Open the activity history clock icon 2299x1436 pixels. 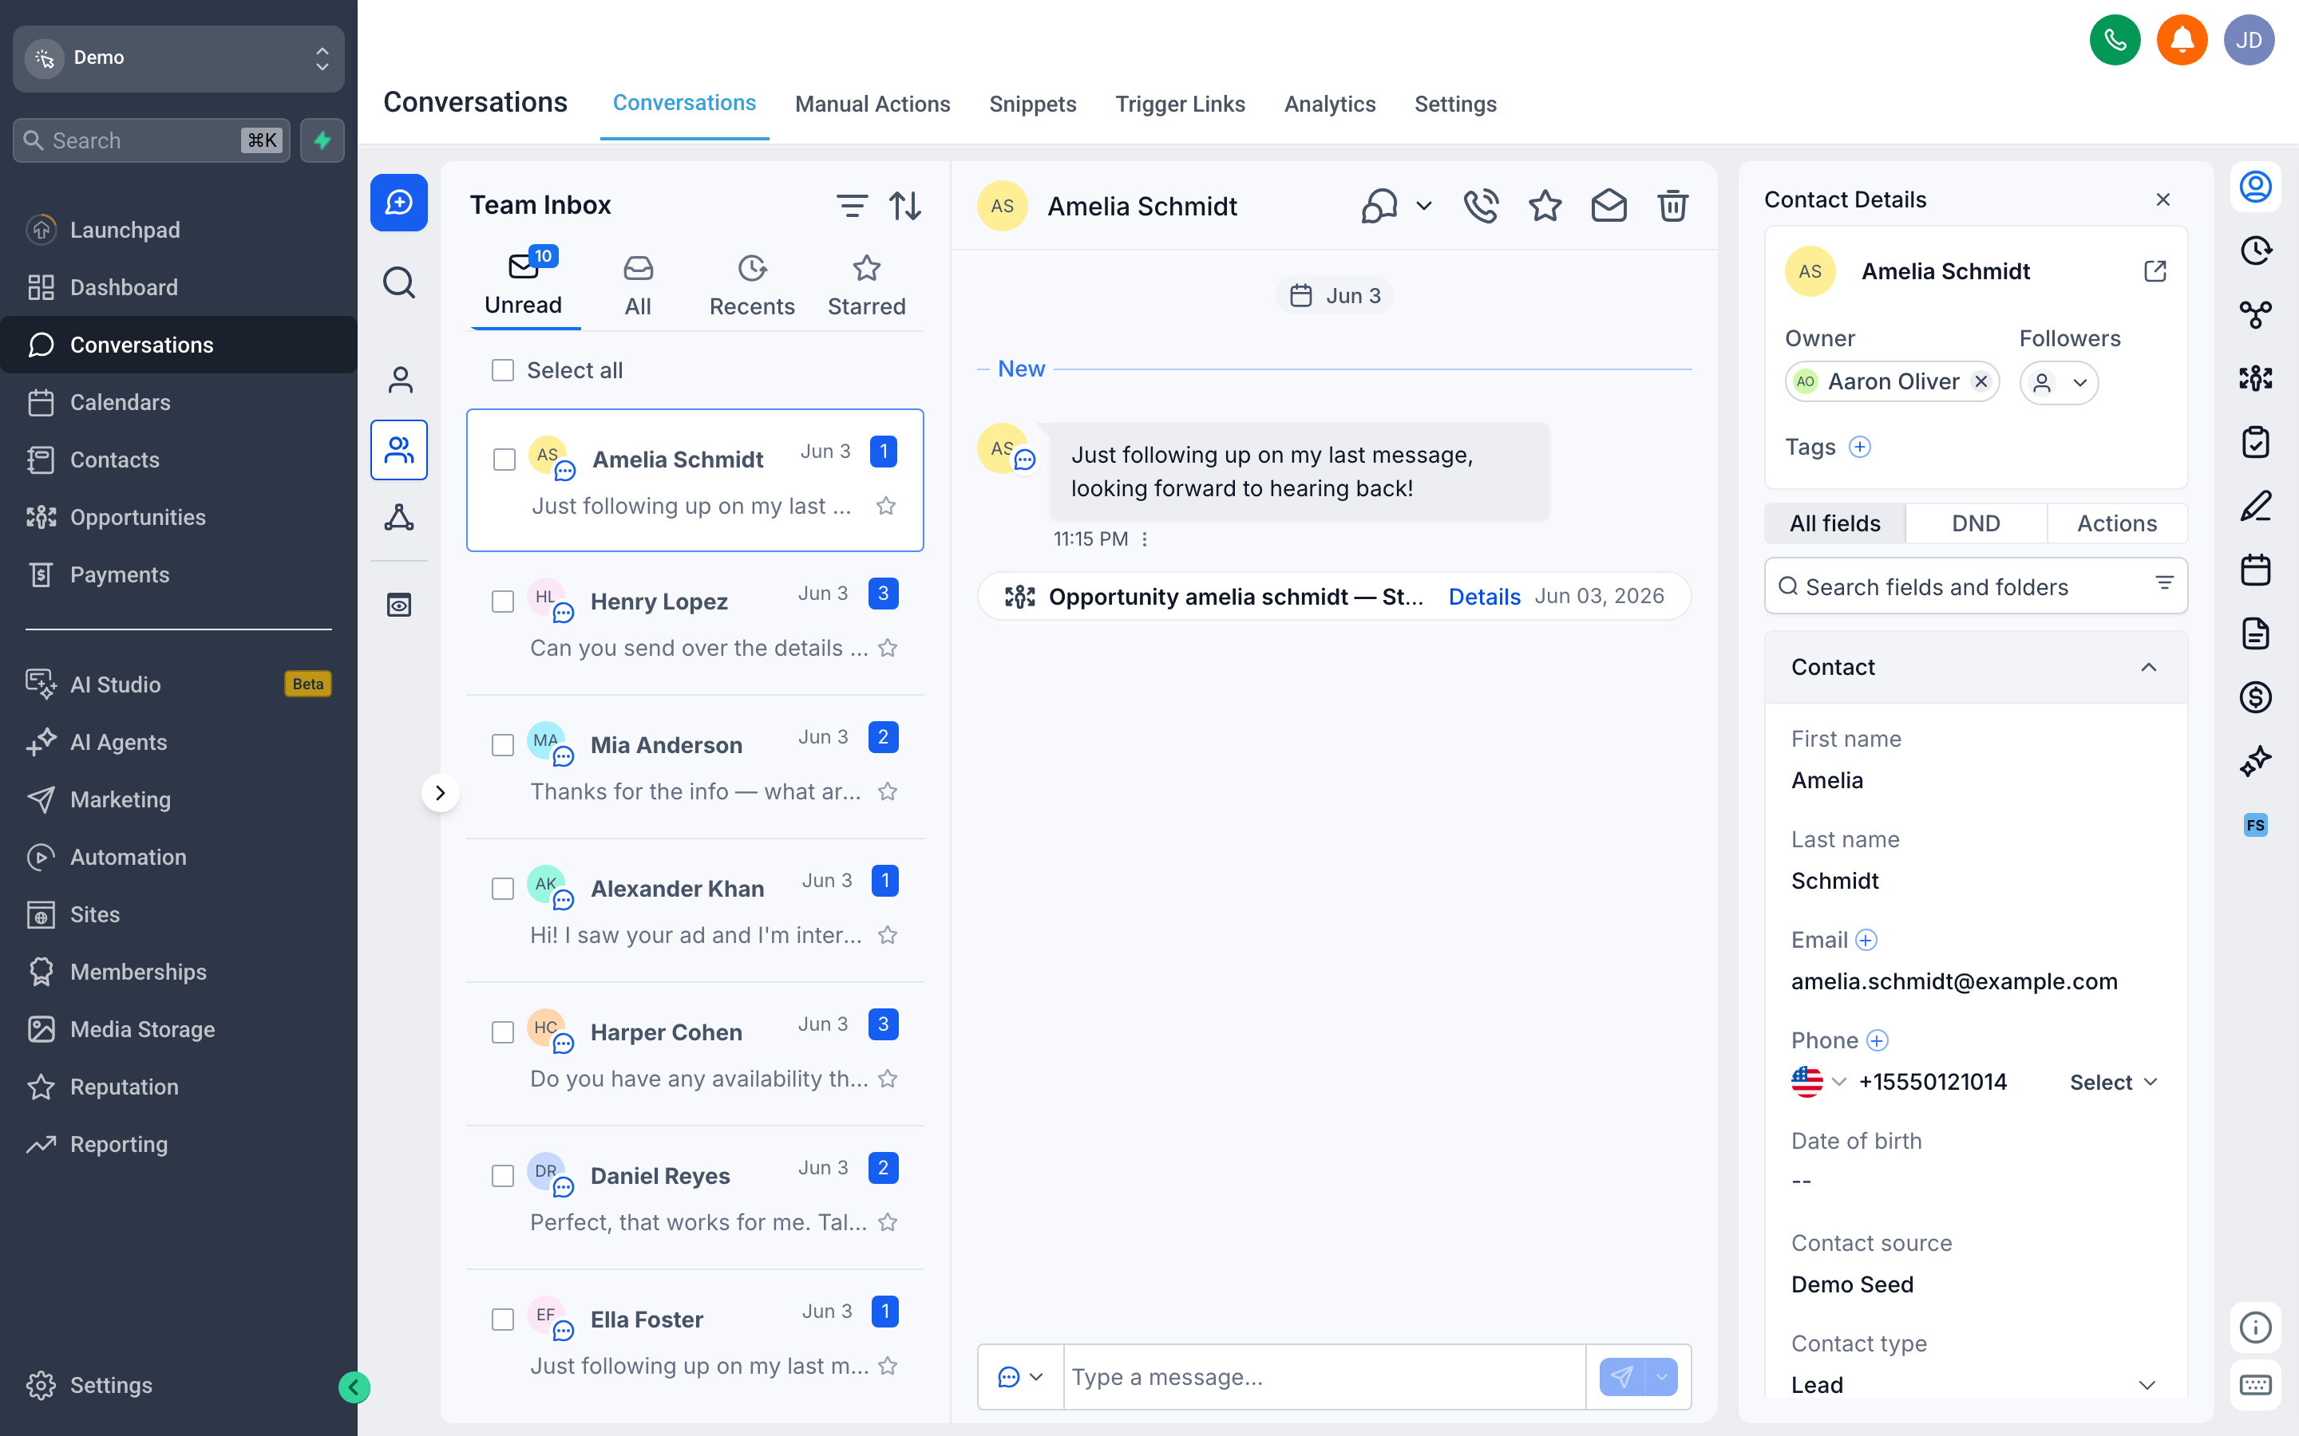[2255, 250]
